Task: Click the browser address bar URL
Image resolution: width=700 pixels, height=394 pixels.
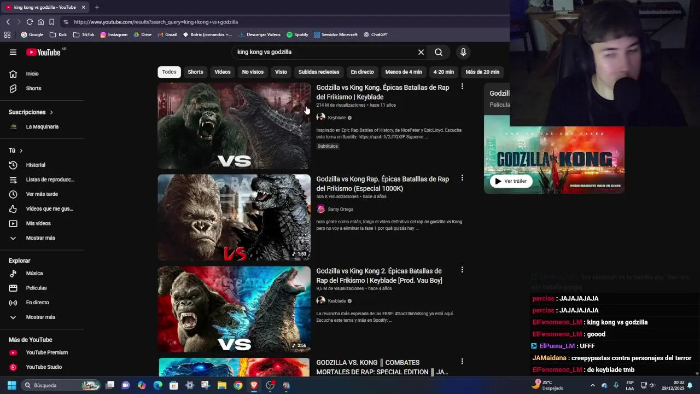Action: click(x=156, y=22)
